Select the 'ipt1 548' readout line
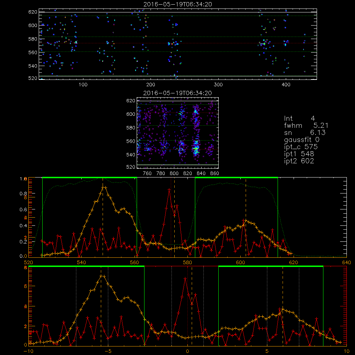 click(x=299, y=154)
